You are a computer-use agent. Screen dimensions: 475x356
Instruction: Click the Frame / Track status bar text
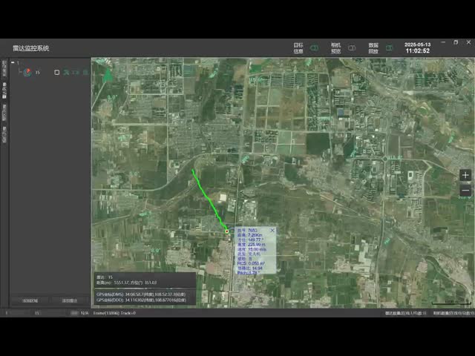click(114, 313)
